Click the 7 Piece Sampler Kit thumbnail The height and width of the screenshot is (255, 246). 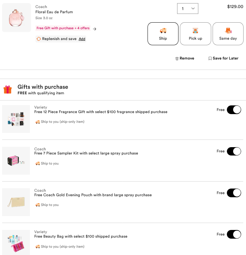click(16, 161)
